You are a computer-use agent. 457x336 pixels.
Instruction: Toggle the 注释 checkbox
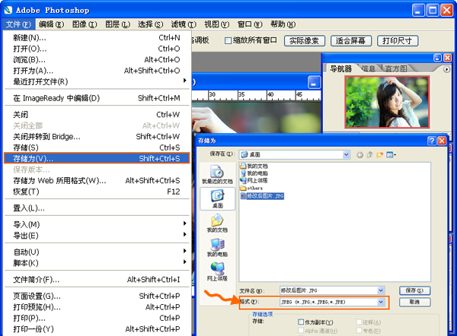point(359,322)
